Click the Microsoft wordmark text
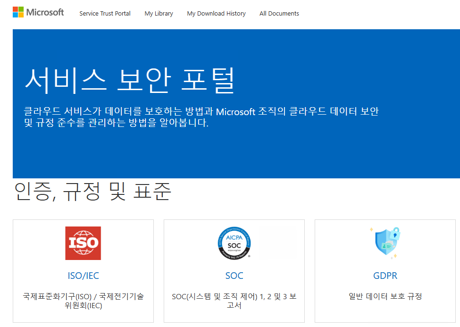 pyautogui.click(x=45, y=12)
